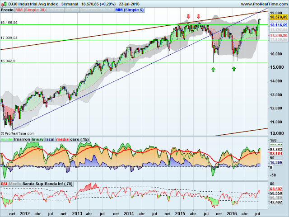
Task: Click the grey 50,480 RSI value tag
Action: tap(276, 198)
